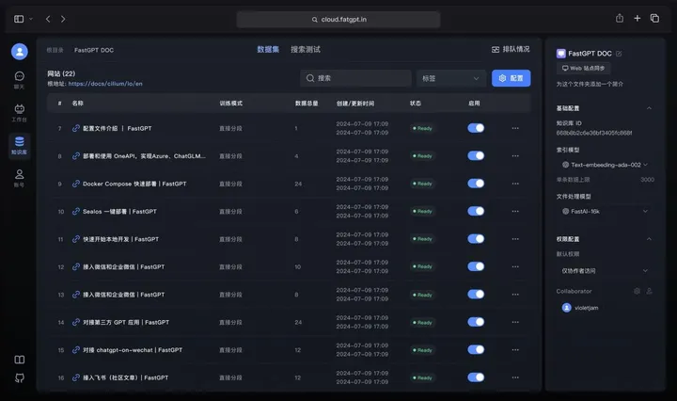
Task: Open the queue status view
Action: click(x=511, y=49)
